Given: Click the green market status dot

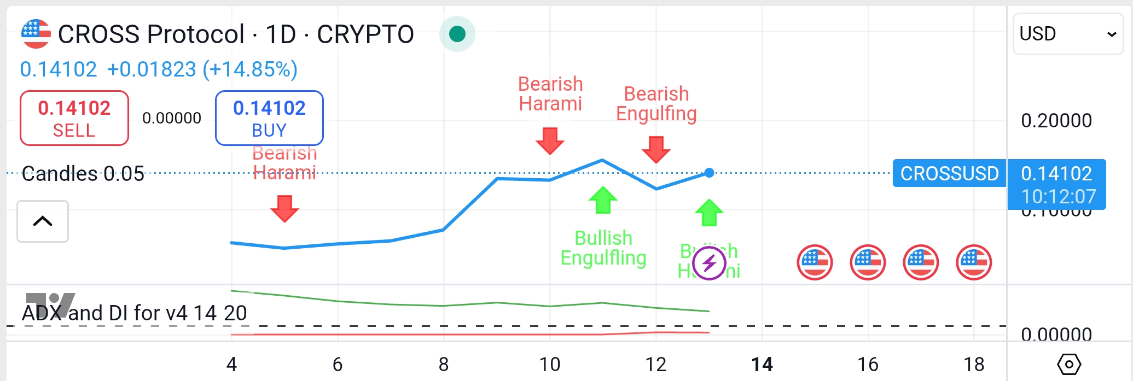Looking at the screenshot, I should click(x=457, y=34).
